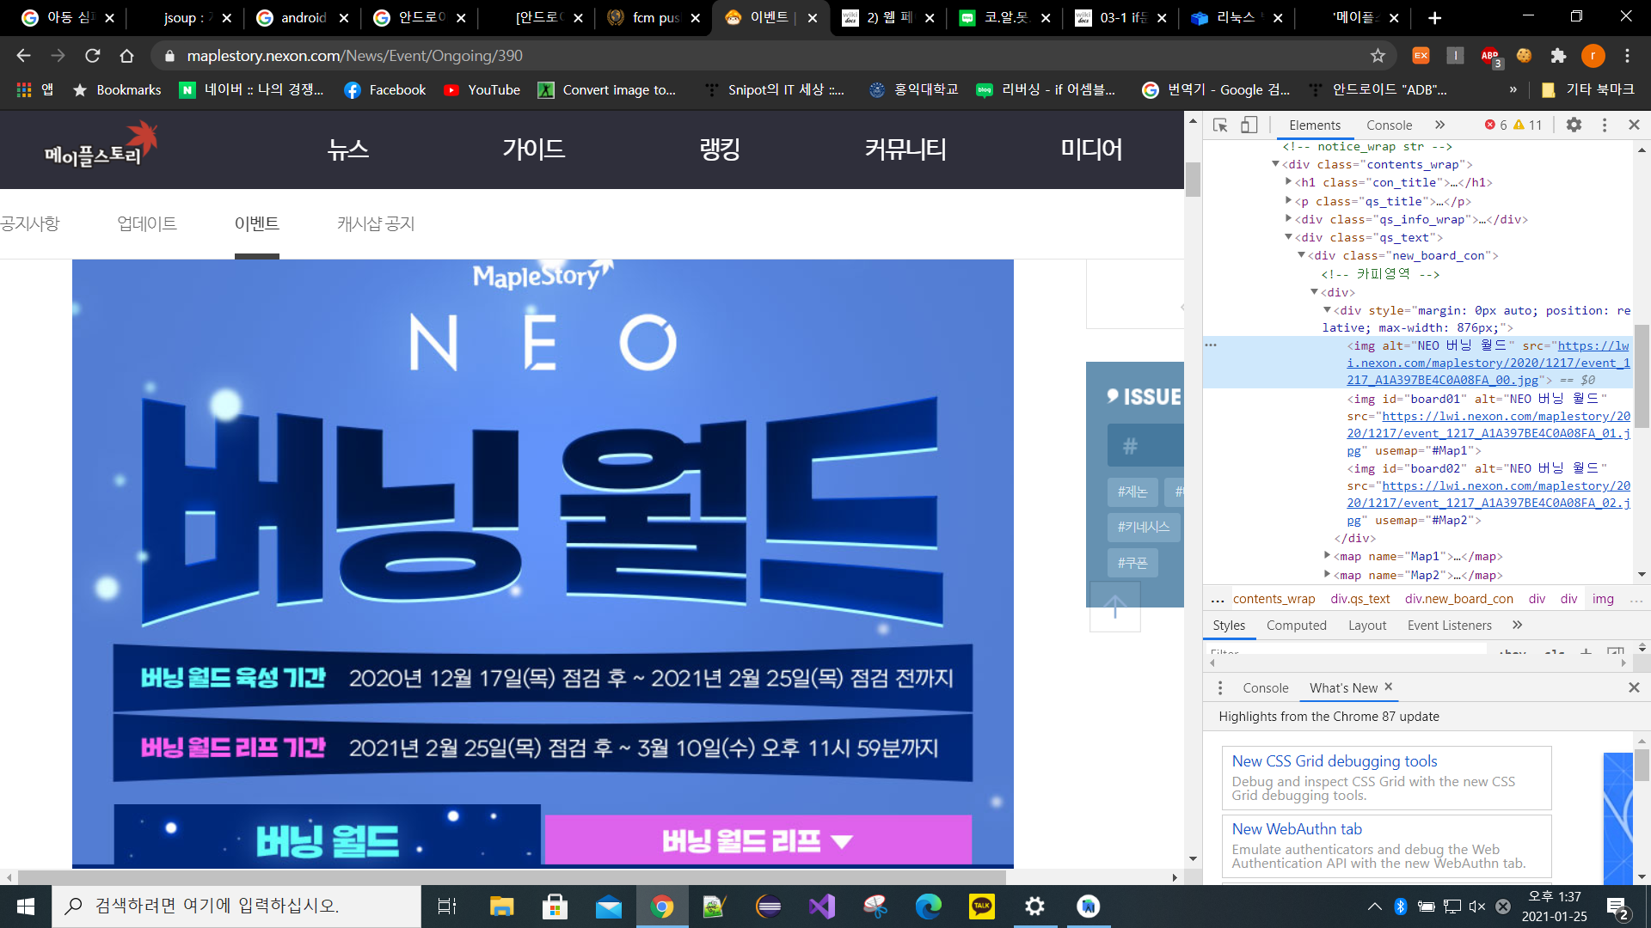This screenshot has height=928, width=1651.
Task: Open DevTools three-dot customize menu
Action: pyautogui.click(x=1604, y=125)
